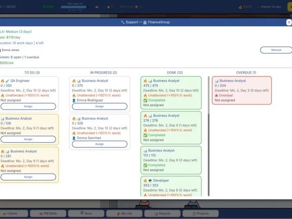Click chart icon on 0/126 Business Analyst card
Screen dimensions: 292x219
[x=2, y=119]
